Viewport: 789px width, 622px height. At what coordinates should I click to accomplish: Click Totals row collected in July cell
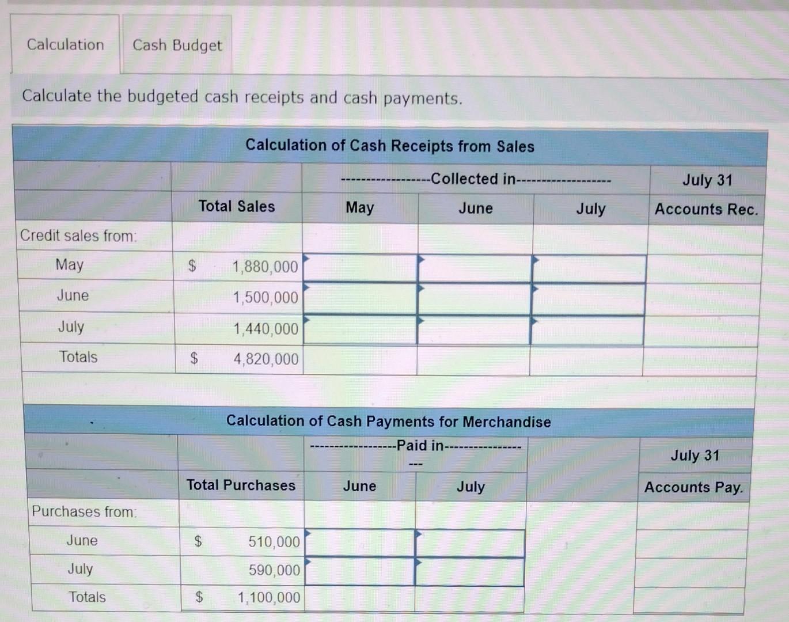586,361
